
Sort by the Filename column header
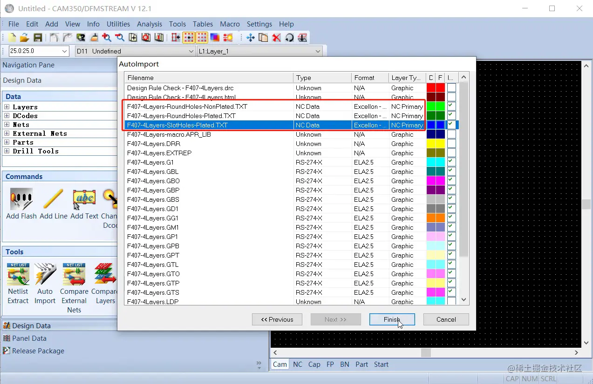[209, 78]
